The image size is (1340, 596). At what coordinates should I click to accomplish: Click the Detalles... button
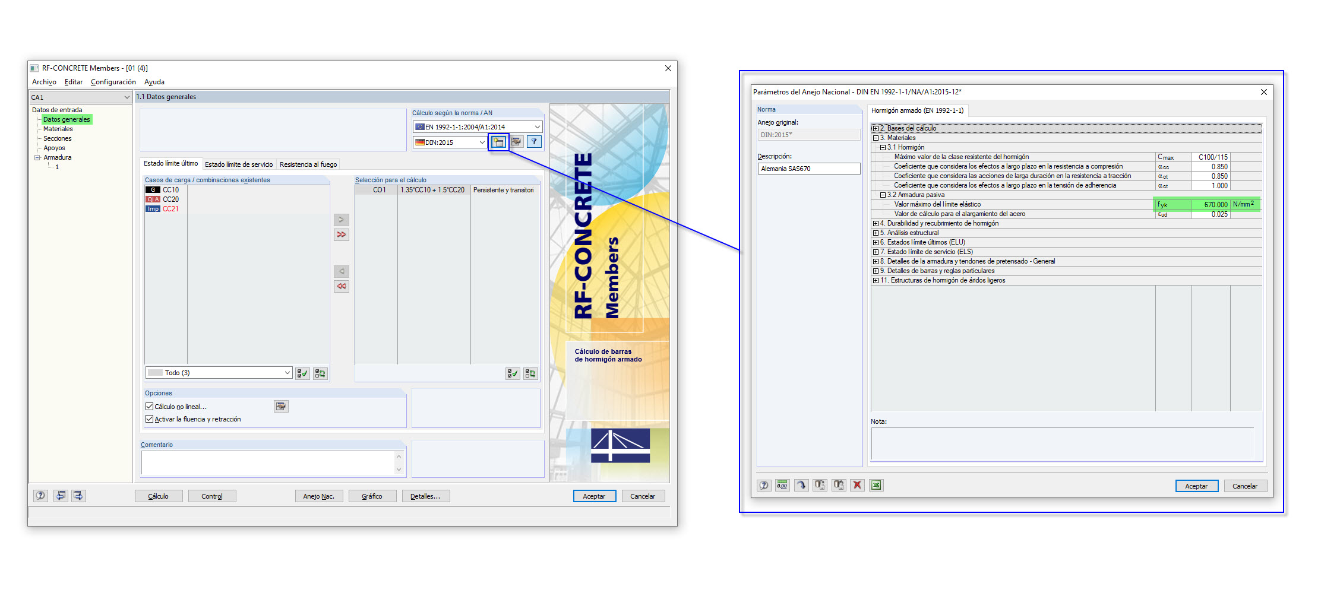[426, 496]
